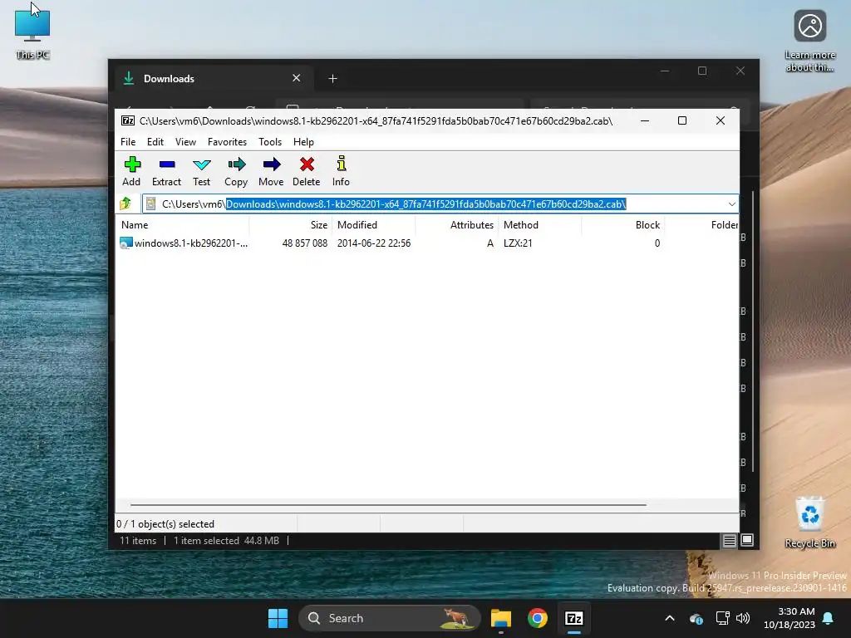Switch Explorer to details view icon
The width and height of the screenshot is (851, 638).
point(729,540)
